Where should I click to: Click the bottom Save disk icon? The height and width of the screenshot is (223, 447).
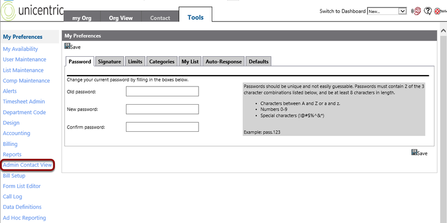point(414,152)
